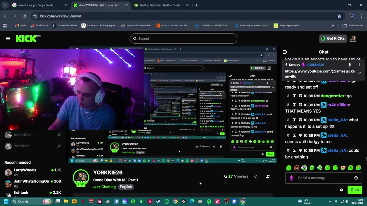Ban the author of "seems abit dodgy"
The width and height of the screenshot is (367, 206).
[x=300, y=135]
